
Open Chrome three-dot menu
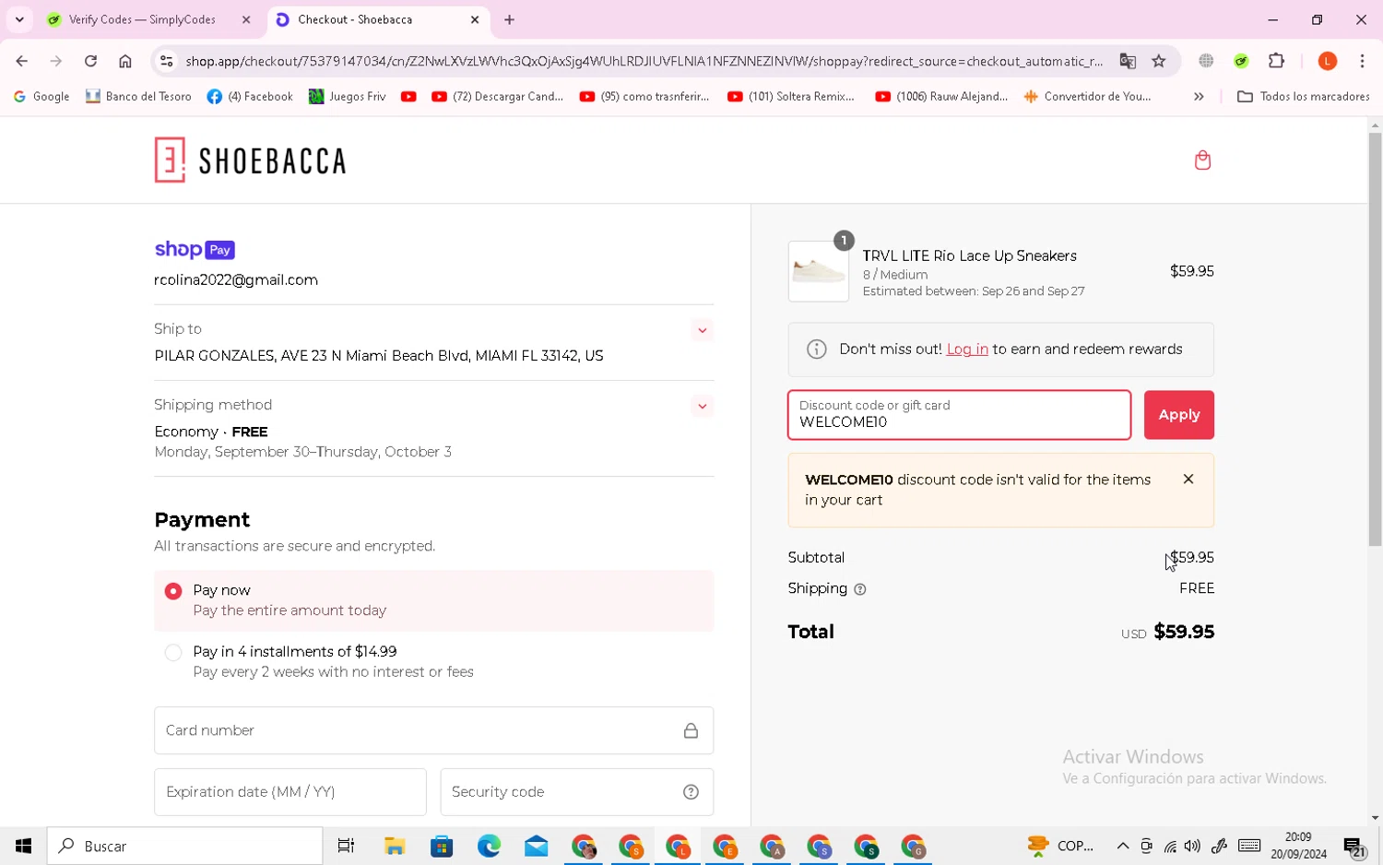point(1362,61)
